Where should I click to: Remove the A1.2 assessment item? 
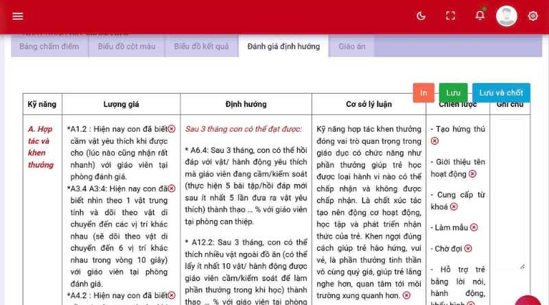(172, 129)
